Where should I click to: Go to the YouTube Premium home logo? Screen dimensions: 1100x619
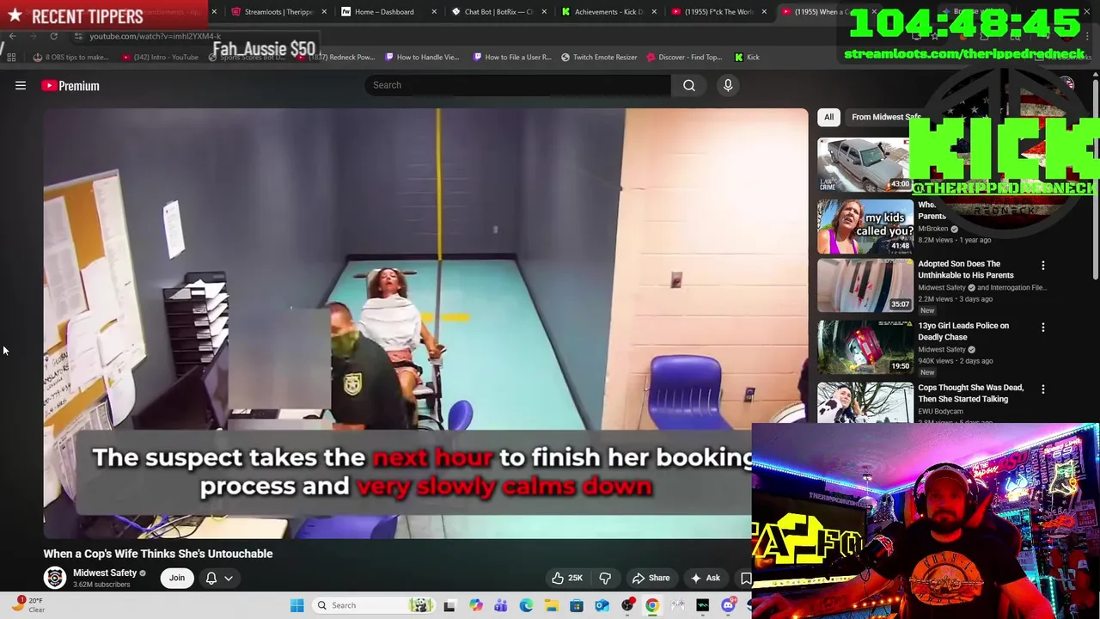[70, 85]
